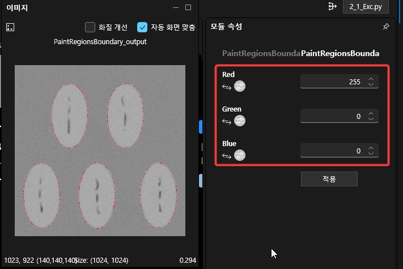Image resolution: width=403 pixels, height=269 pixels.
Task: Select the grayed PaintRegionsBounda title
Action: (261, 53)
